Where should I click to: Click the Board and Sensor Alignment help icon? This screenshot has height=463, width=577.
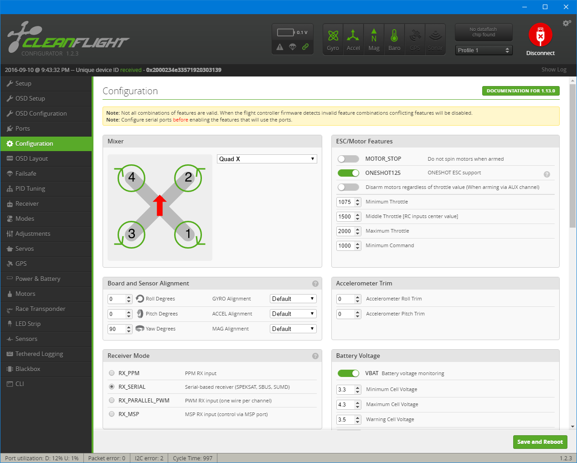tap(315, 284)
